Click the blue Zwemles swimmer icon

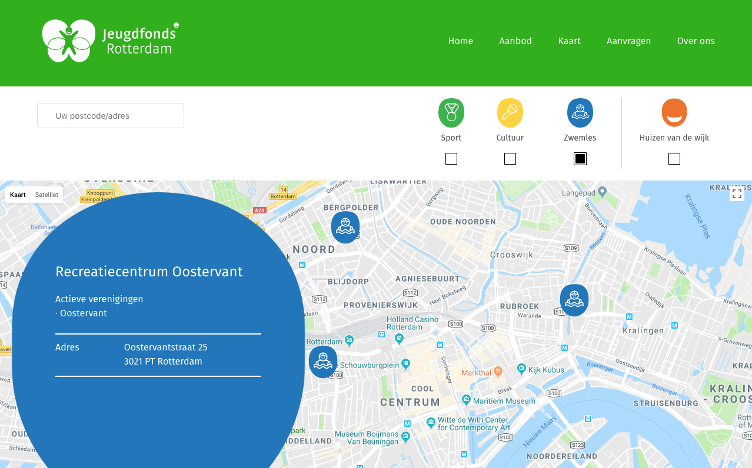580,113
